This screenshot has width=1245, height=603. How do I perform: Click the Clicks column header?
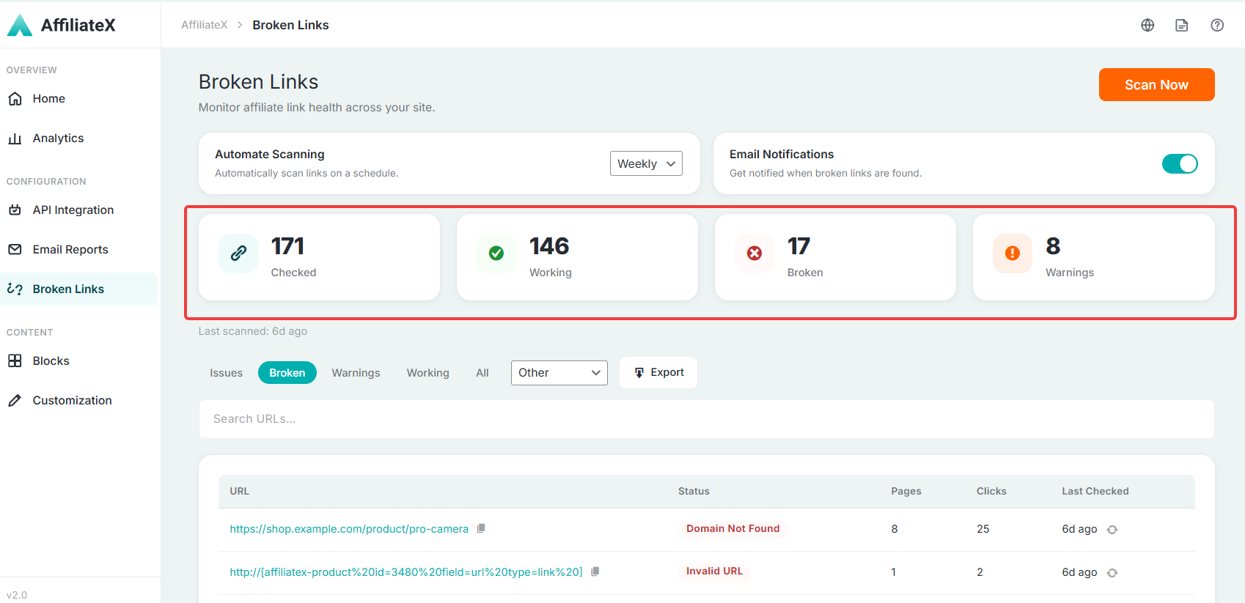click(x=991, y=491)
